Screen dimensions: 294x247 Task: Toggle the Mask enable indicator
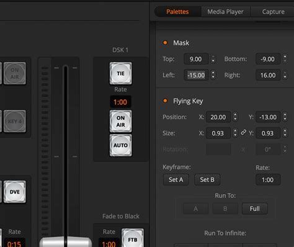165,43
